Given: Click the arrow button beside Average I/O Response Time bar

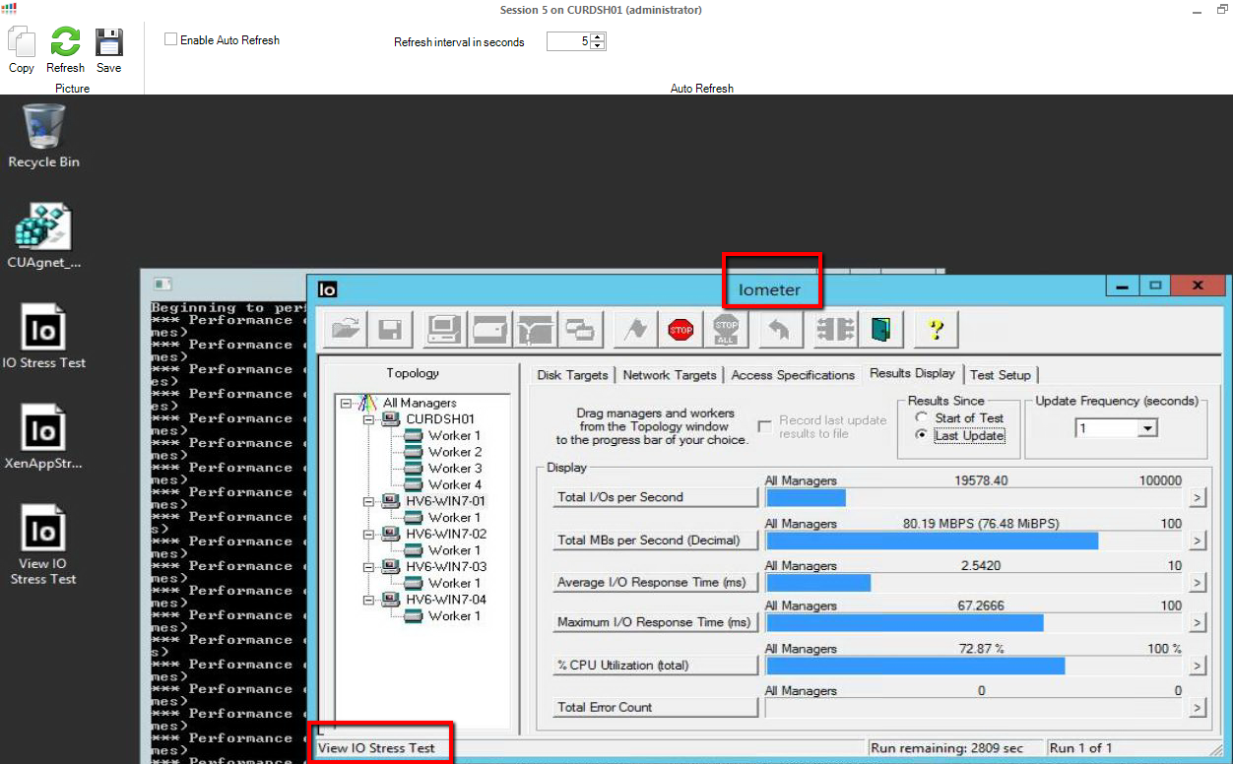Looking at the screenshot, I should [x=1198, y=583].
